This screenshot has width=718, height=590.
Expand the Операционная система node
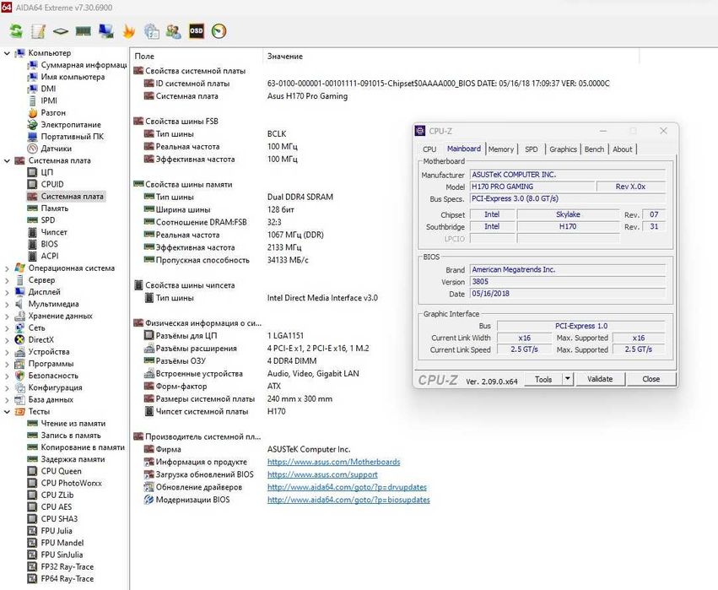click(7, 268)
